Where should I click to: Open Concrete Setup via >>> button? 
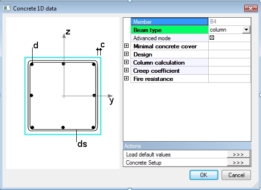[x=238, y=163]
